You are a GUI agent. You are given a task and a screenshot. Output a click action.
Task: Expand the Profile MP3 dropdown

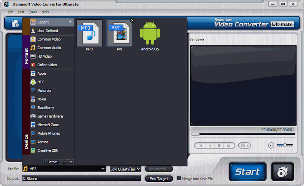click(x=103, y=169)
